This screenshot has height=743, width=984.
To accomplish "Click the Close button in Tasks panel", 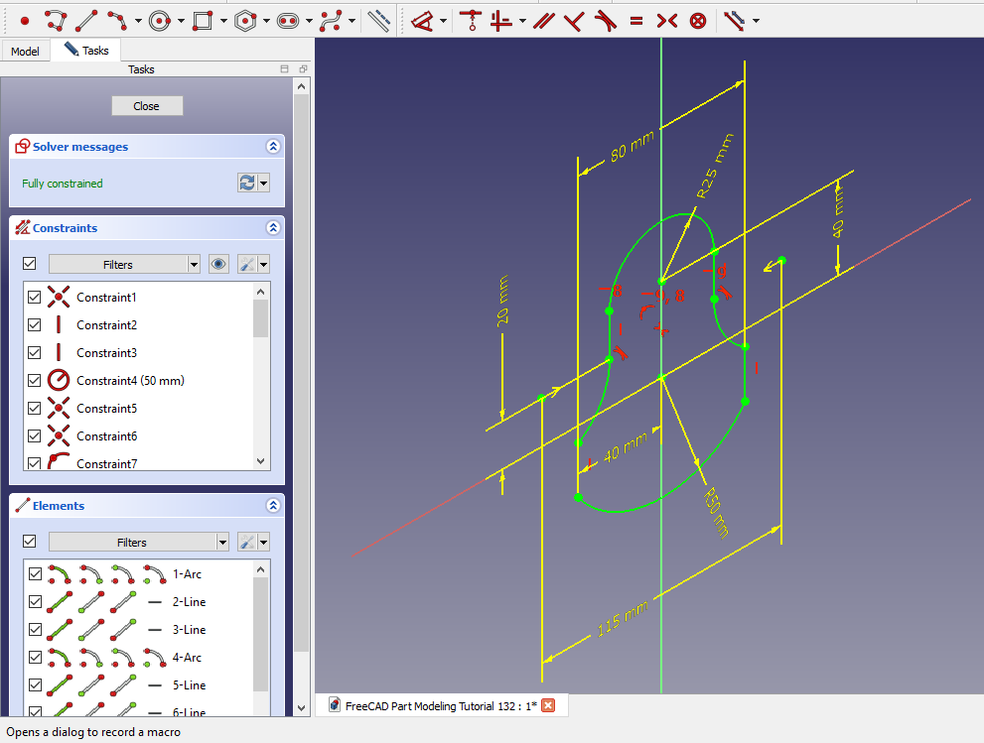I will (147, 106).
